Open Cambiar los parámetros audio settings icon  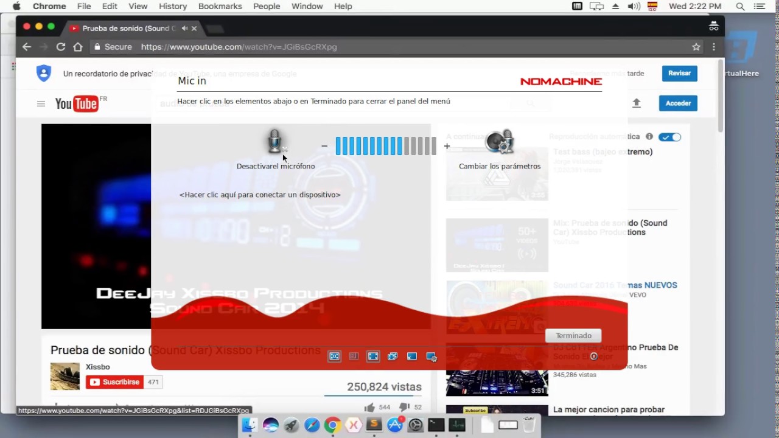(500, 142)
